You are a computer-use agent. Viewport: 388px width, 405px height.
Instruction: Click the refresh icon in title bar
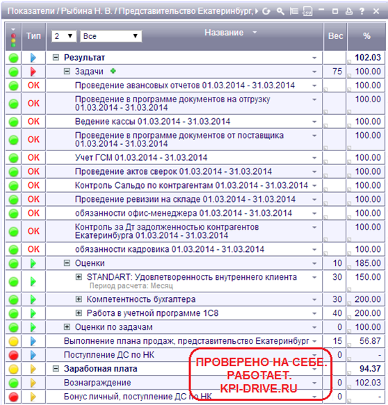point(266,11)
